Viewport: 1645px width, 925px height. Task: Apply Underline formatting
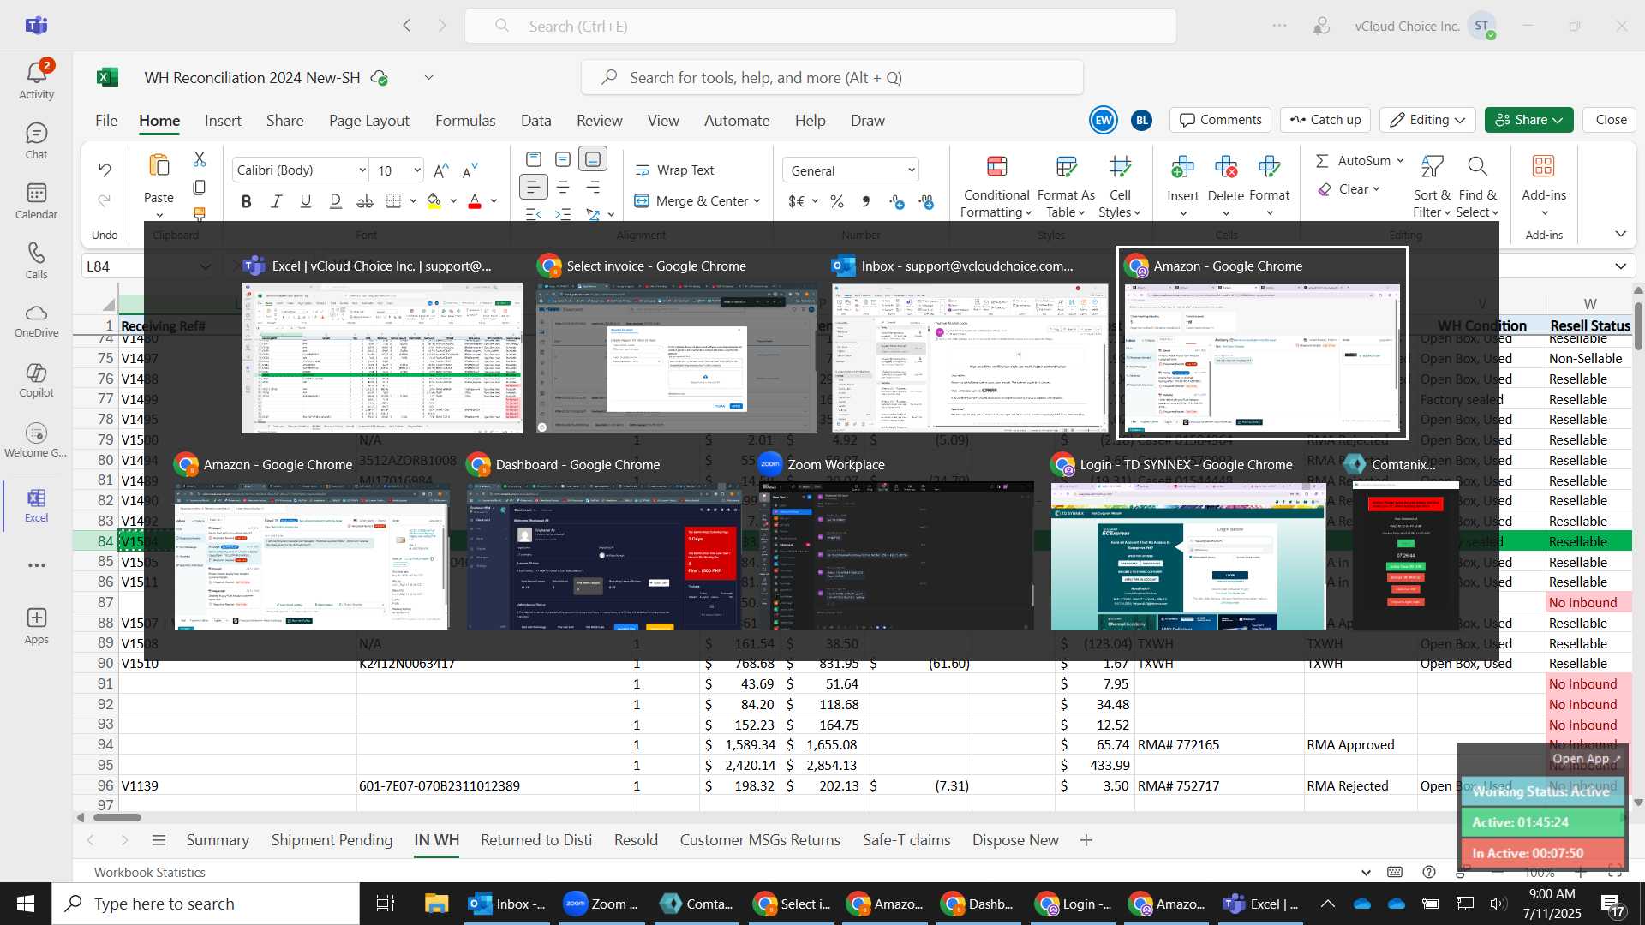click(305, 201)
